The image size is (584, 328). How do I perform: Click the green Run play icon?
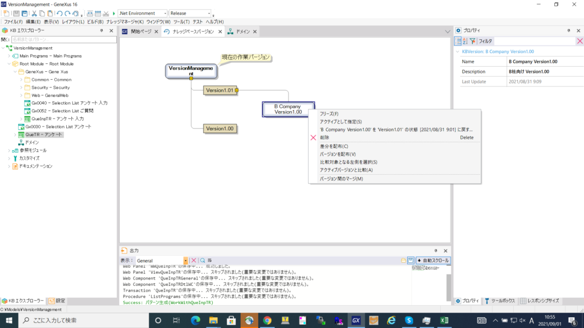114,14
